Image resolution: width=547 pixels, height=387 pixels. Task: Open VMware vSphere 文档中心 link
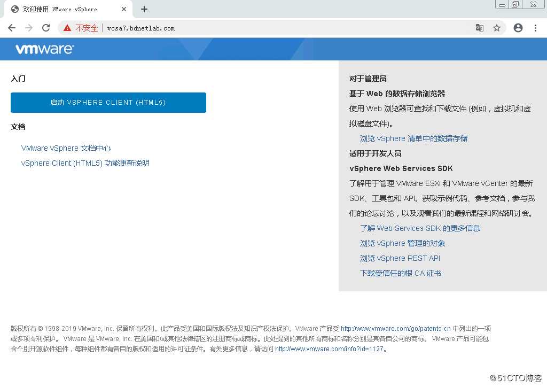tap(66, 148)
